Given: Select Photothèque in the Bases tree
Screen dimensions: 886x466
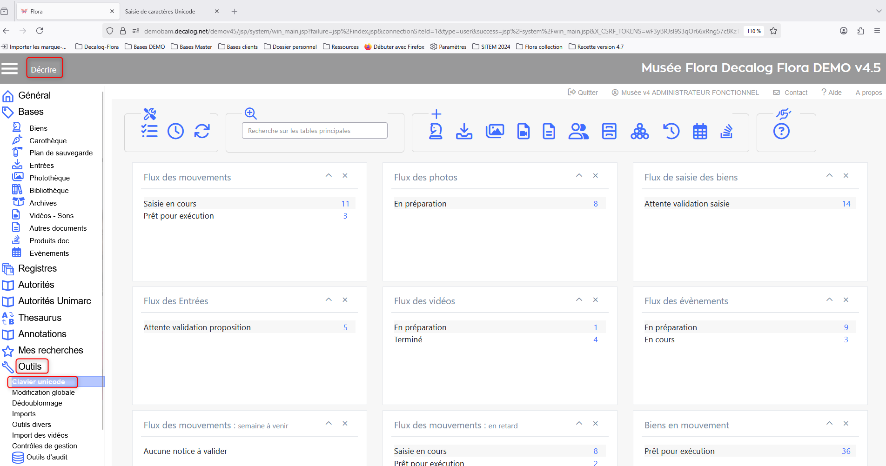Looking at the screenshot, I should coord(49,178).
